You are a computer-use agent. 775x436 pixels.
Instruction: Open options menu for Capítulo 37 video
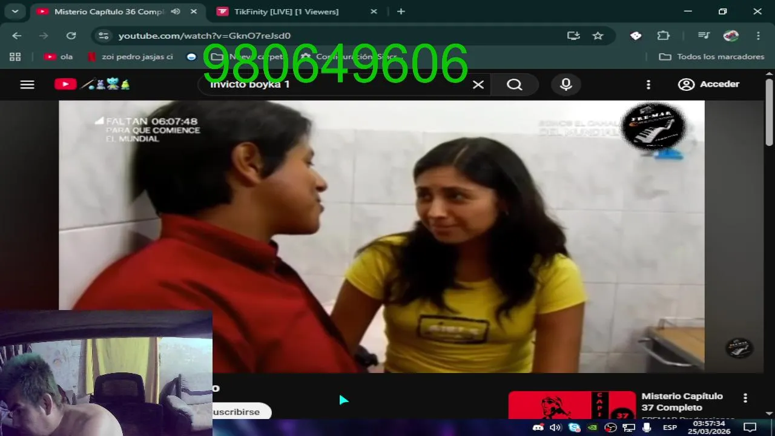(x=745, y=398)
